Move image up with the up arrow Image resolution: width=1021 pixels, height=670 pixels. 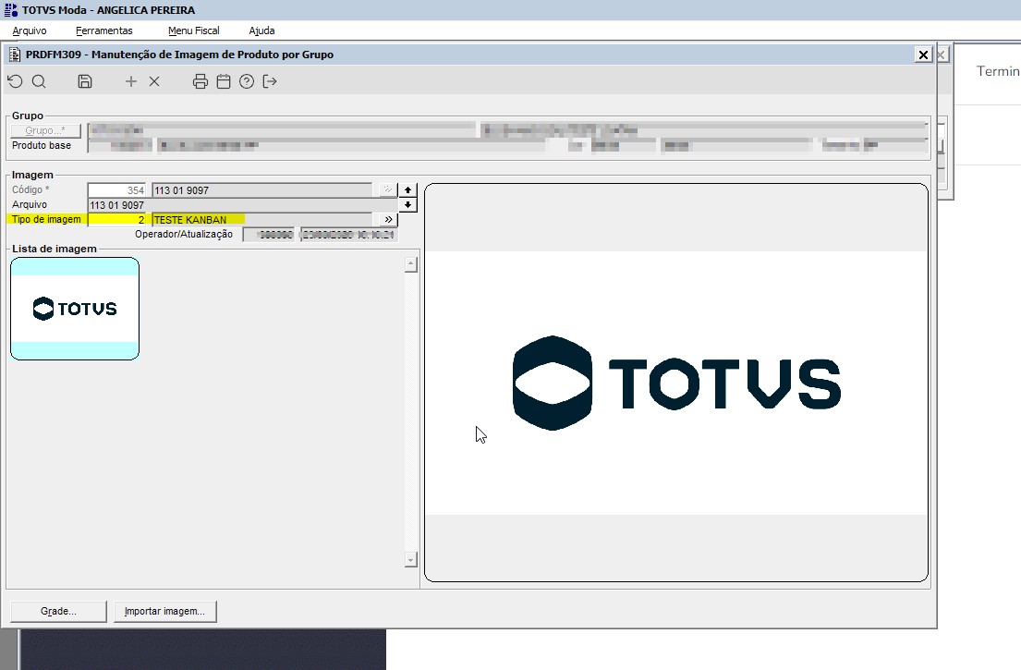pos(407,190)
